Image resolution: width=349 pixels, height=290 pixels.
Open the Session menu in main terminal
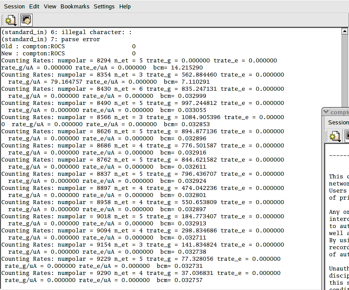coord(14,7)
